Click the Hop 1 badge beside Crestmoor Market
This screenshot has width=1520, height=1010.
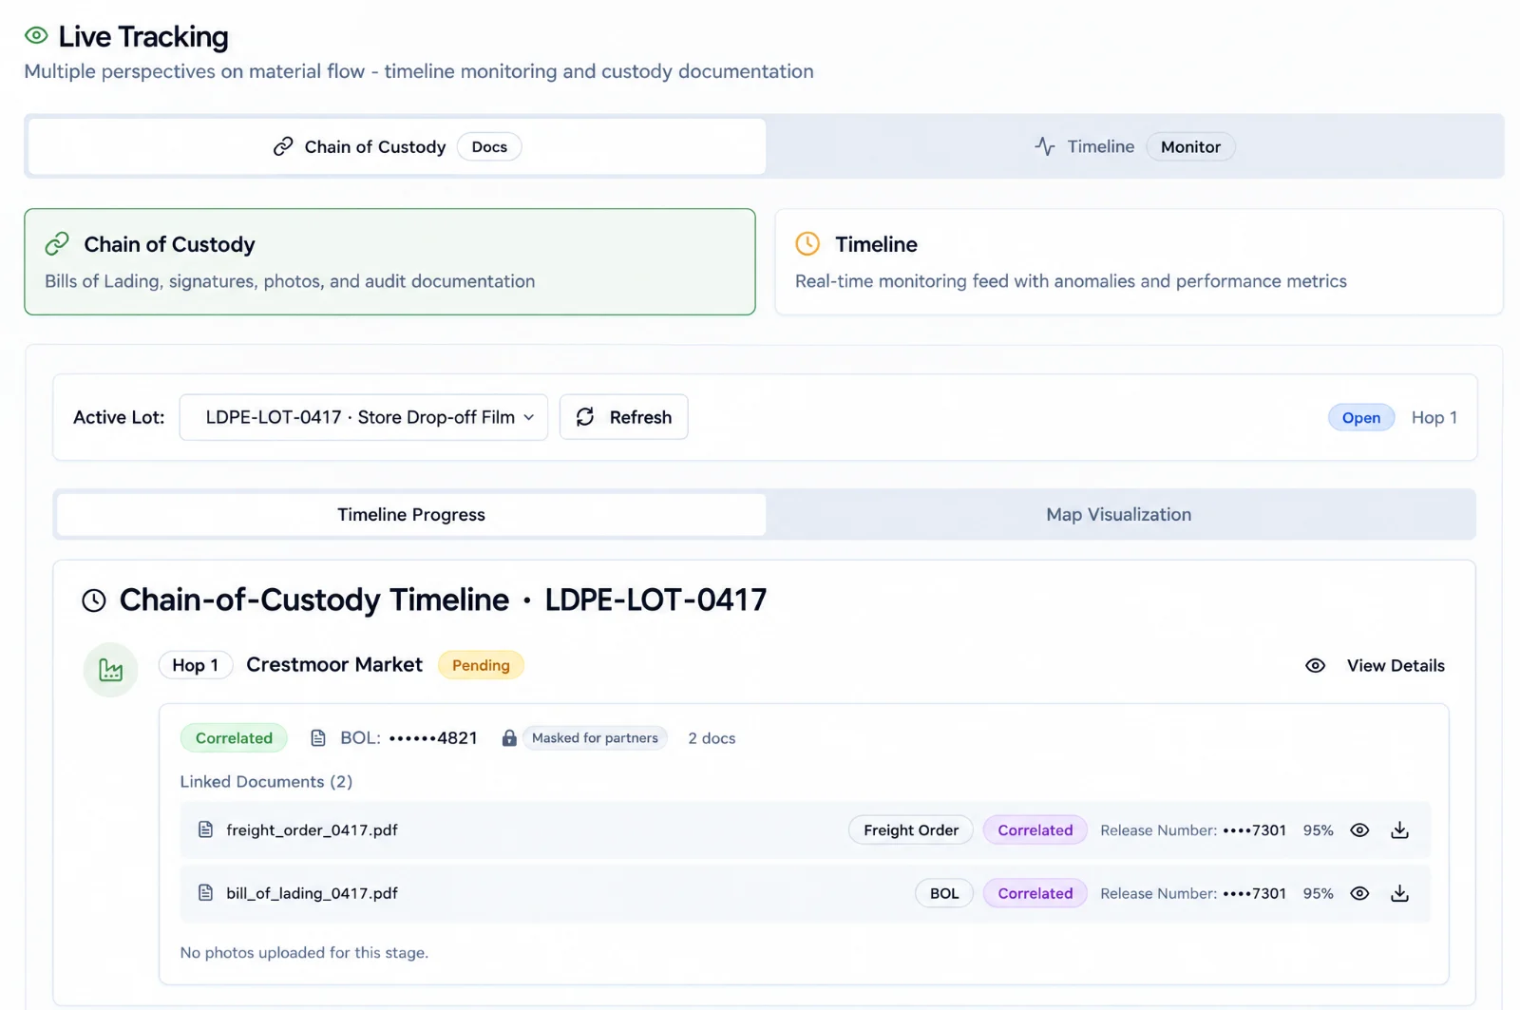(x=196, y=665)
